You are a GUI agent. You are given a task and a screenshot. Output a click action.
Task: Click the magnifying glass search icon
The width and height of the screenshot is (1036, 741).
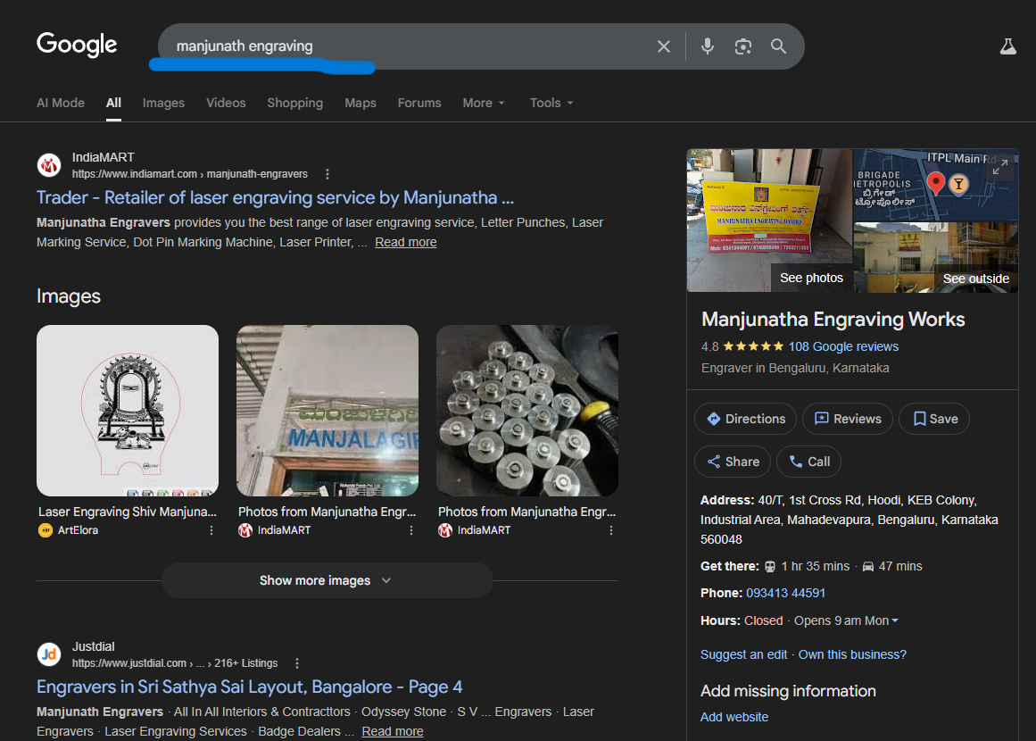pos(778,46)
